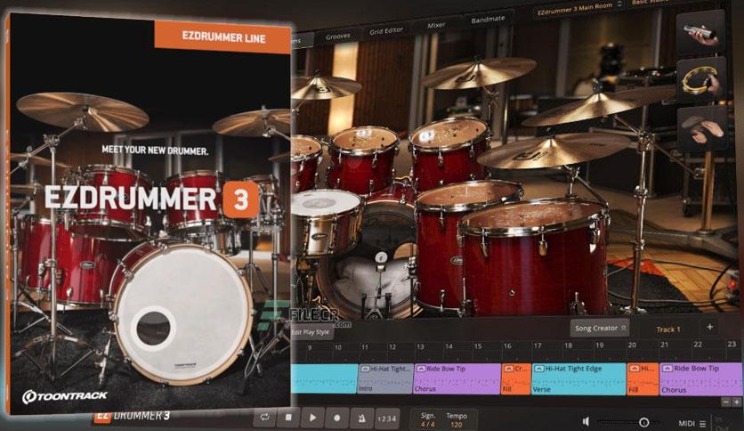Select the tambourine percussion thumbnail
Viewport: 744px width, 431px height.
702,80
